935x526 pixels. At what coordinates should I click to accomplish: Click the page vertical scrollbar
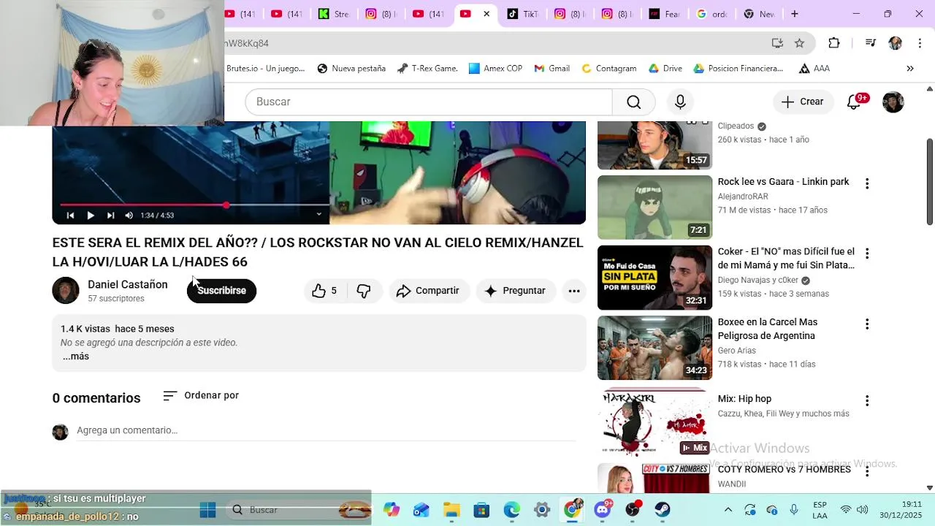point(930,181)
